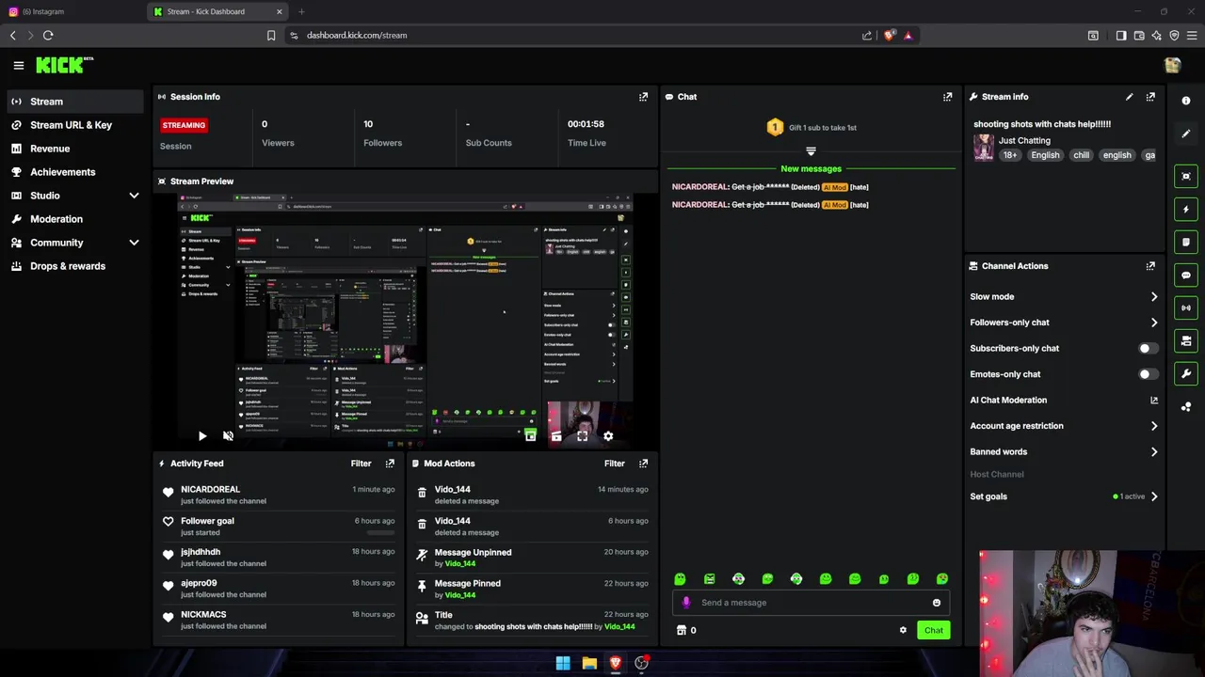This screenshot has height=677, width=1205.
Task: Pop out the Activity Feed panel
Action: click(390, 464)
